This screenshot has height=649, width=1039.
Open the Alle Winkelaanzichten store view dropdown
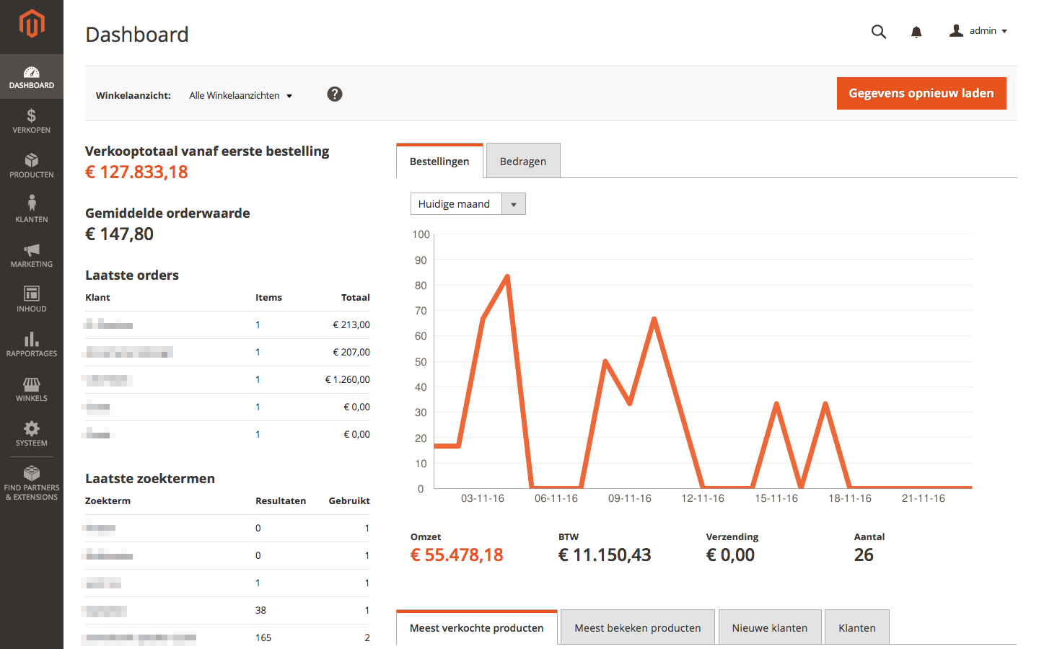[240, 96]
